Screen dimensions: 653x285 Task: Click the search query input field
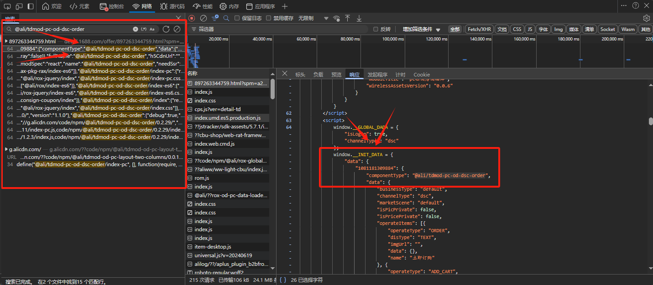(x=73, y=29)
